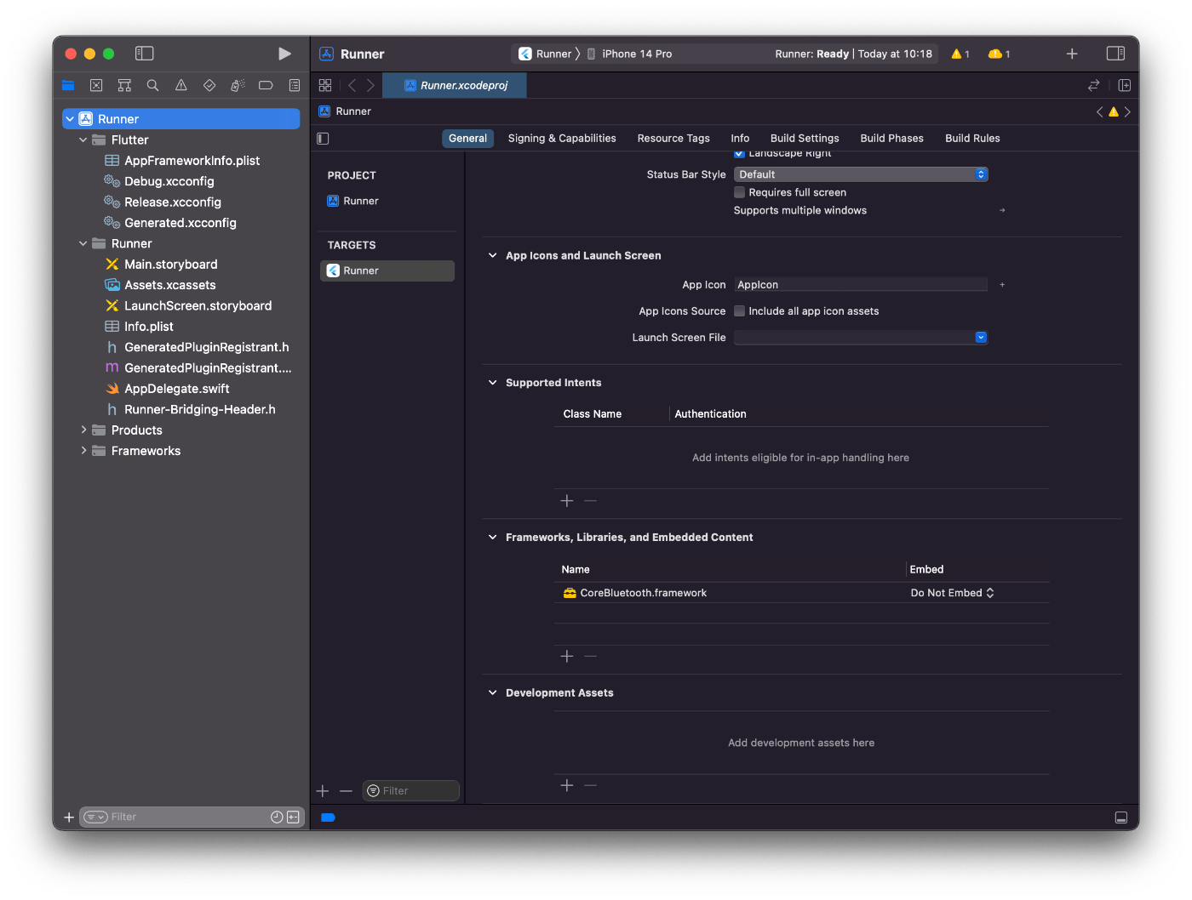
Task: Show source-controlled files filter icon
Action: point(293,817)
